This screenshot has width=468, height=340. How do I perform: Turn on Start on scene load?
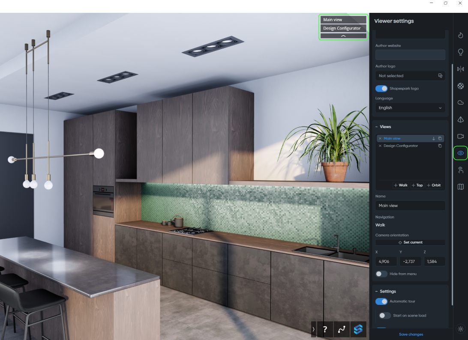(384, 316)
